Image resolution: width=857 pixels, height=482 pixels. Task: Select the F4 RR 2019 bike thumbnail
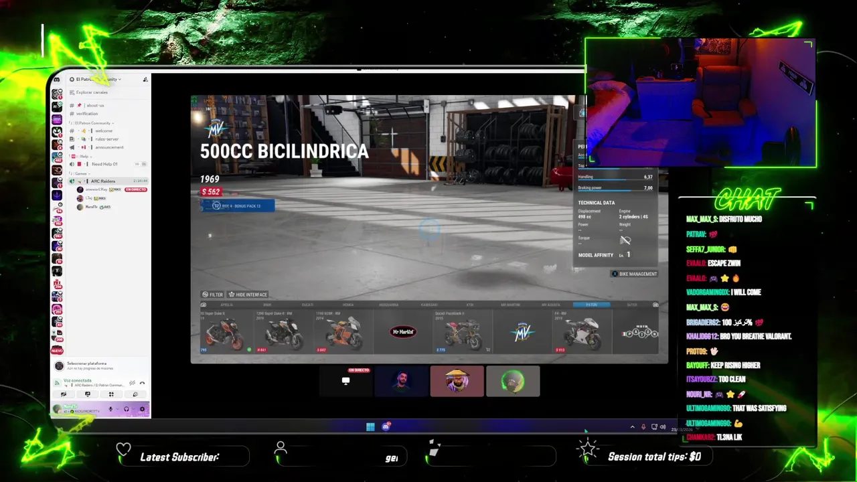tap(582, 331)
